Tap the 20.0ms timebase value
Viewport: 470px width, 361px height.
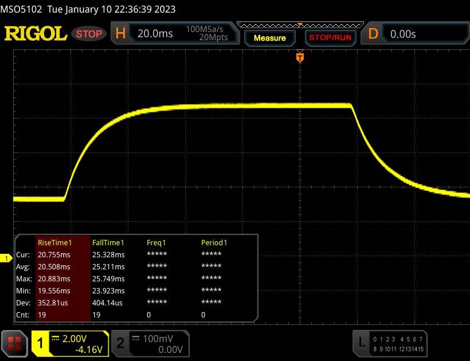[x=155, y=33]
